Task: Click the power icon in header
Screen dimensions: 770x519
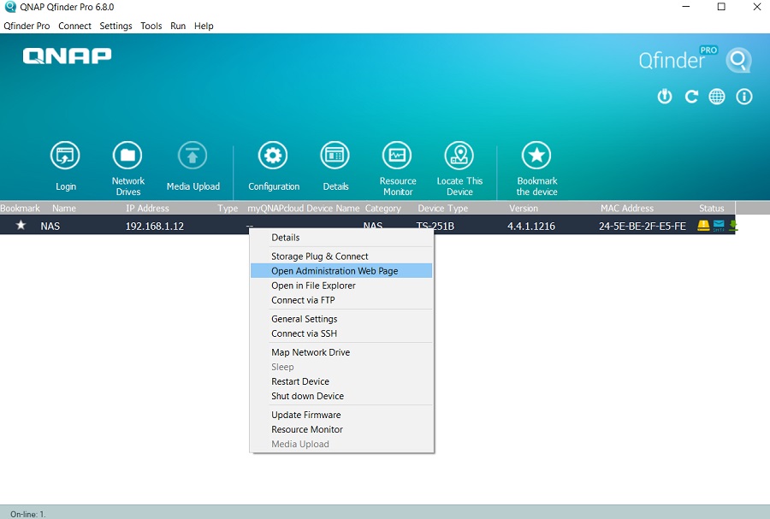Action: tap(665, 96)
